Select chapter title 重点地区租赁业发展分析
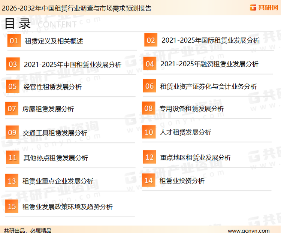Screen dimensions: 281x233 coord(195,157)
